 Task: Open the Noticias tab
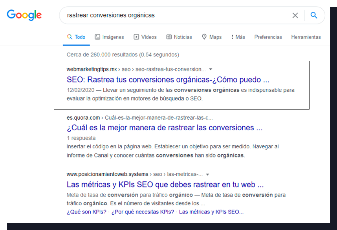[179, 37]
